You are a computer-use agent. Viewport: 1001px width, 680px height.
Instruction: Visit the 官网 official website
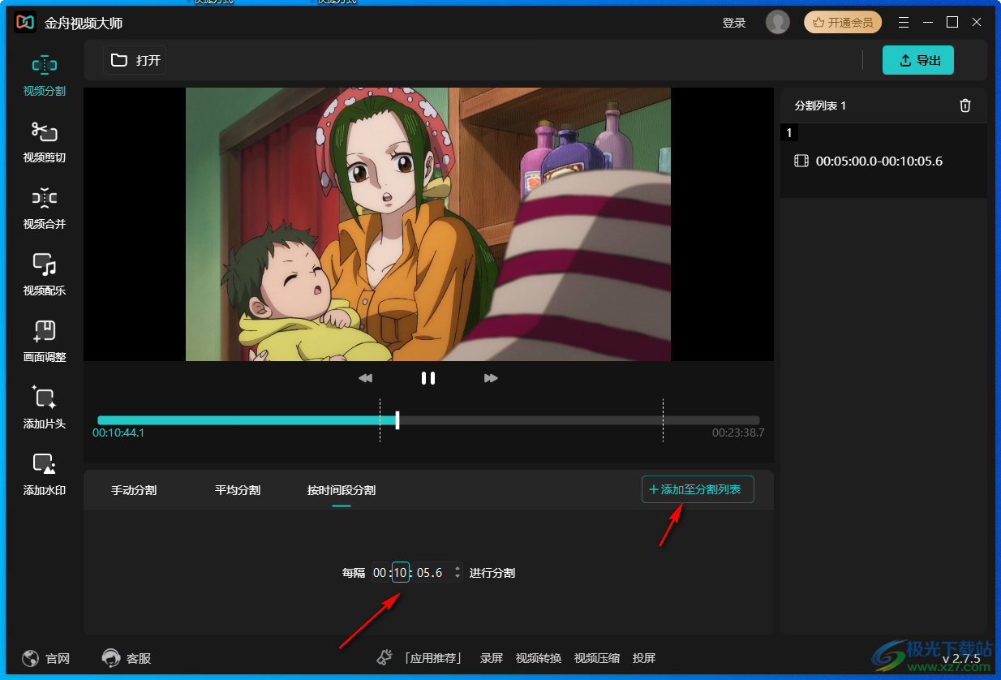(46, 658)
